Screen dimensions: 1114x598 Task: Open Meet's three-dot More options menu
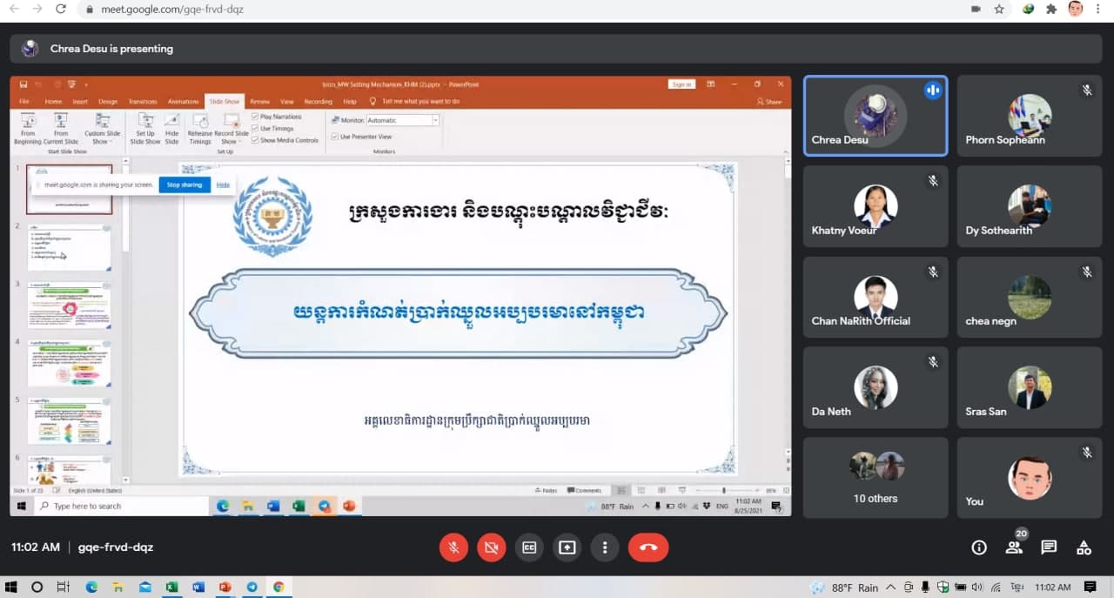tap(605, 548)
